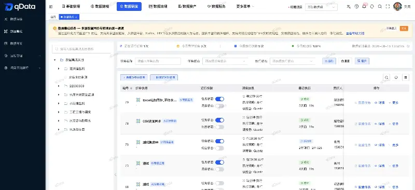This screenshot has height=190, width=415.
Task: Enable the task status switch for task 68
Action: (219, 183)
